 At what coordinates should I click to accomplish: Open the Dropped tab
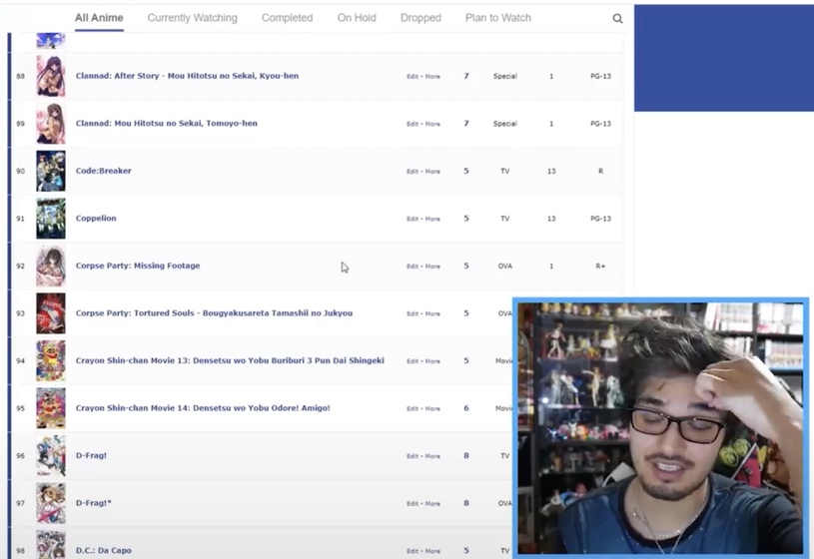point(420,18)
